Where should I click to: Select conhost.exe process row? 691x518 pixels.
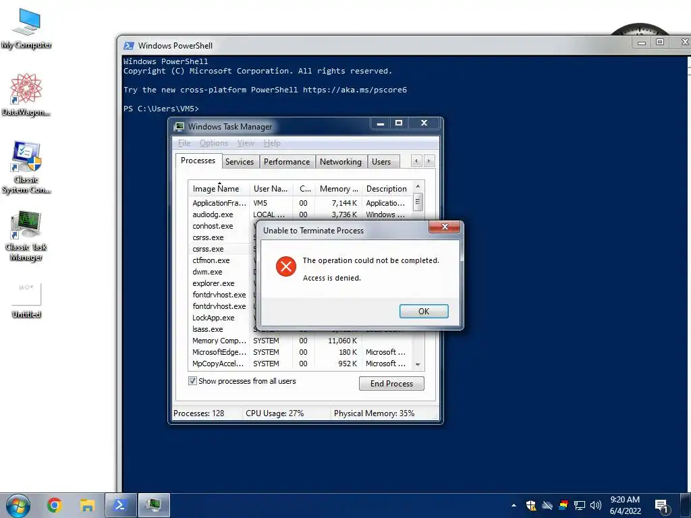click(x=221, y=226)
